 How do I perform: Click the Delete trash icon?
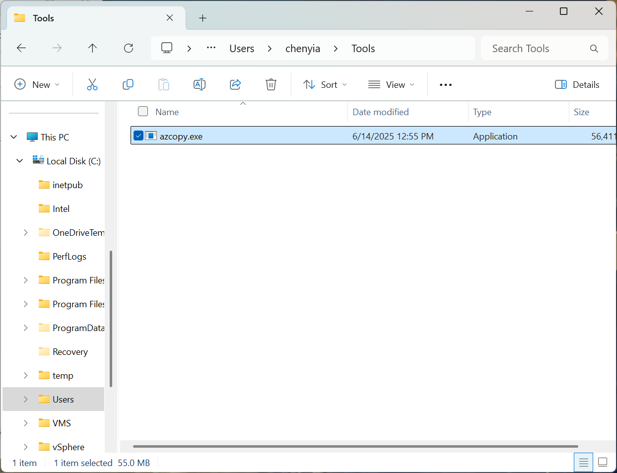tap(271, 84)
